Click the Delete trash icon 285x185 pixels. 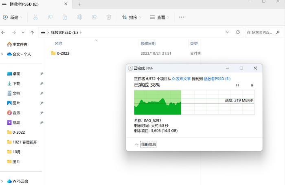click(x=109, y=17)
